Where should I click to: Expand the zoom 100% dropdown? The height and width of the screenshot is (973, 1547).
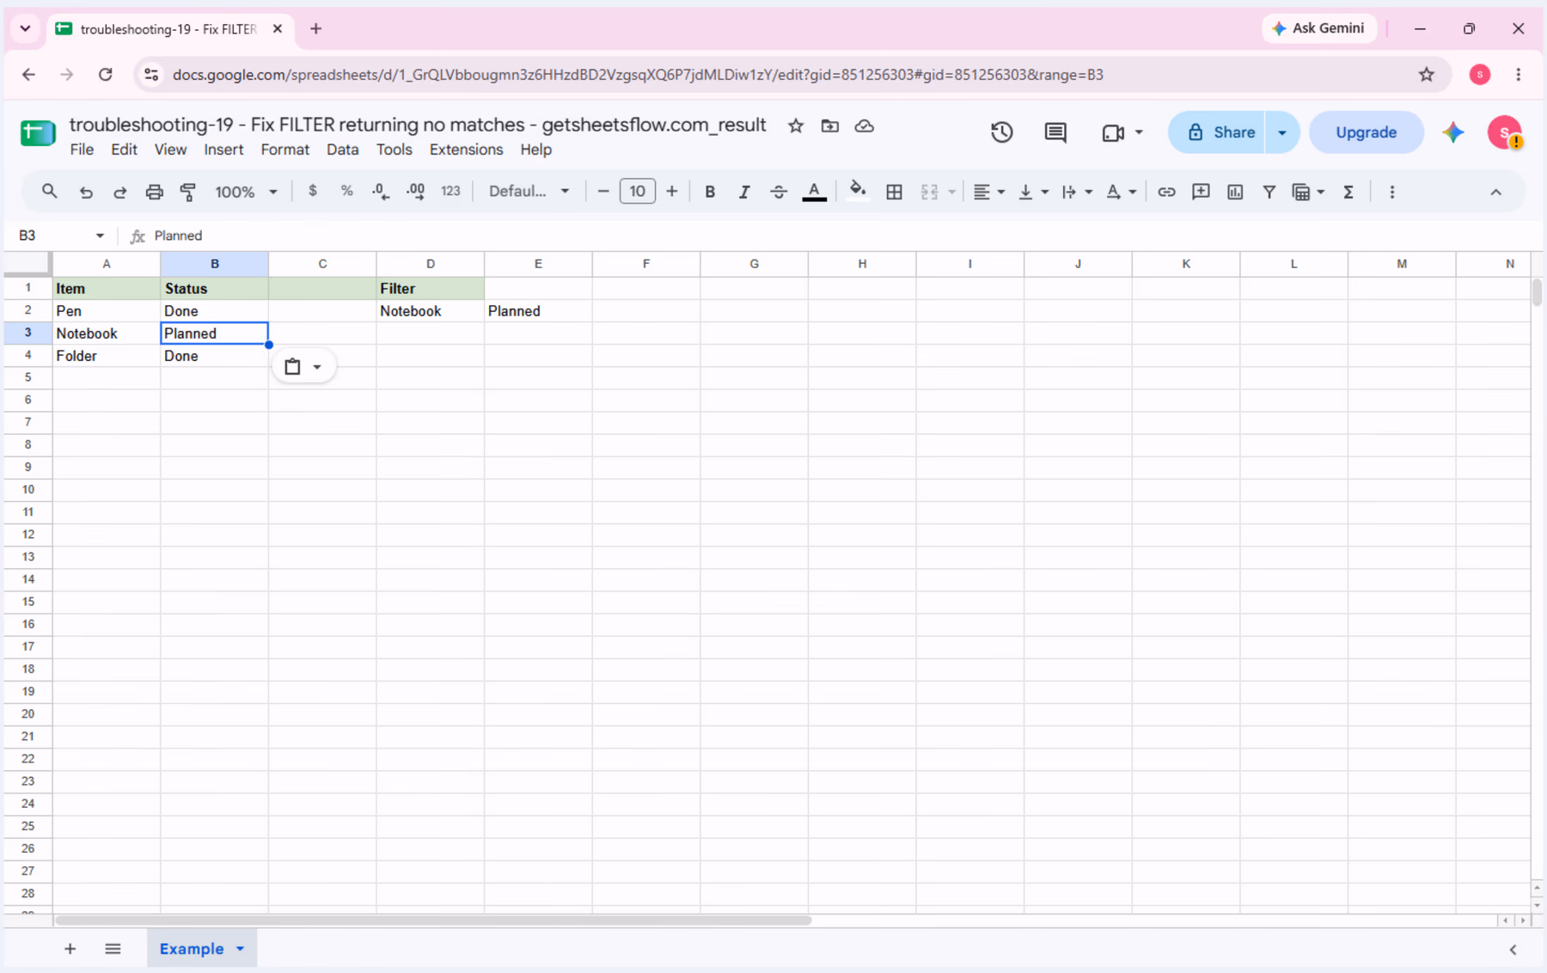(x=246, y=192)
